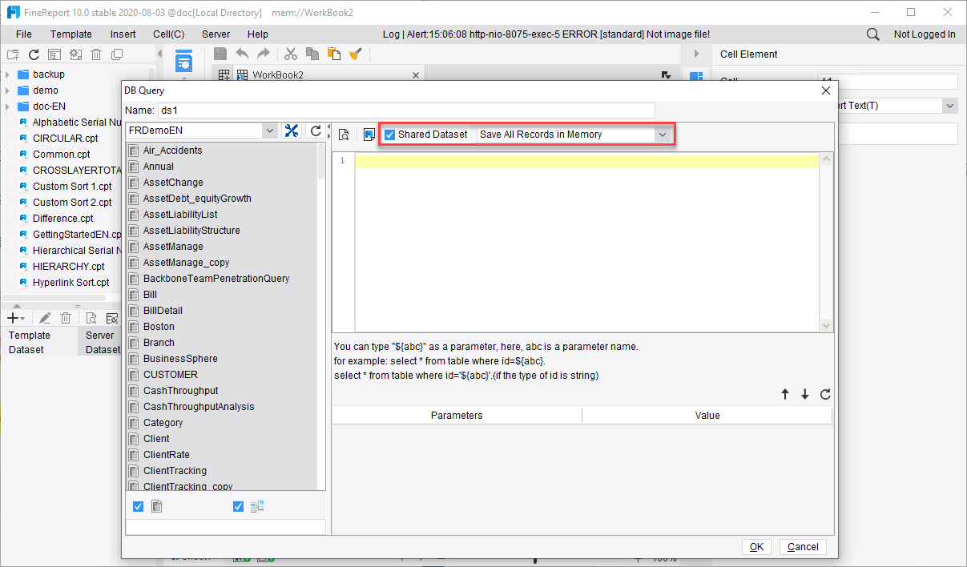Click into the SQL editor line 1
967x567 pixels.
[586, 161]
